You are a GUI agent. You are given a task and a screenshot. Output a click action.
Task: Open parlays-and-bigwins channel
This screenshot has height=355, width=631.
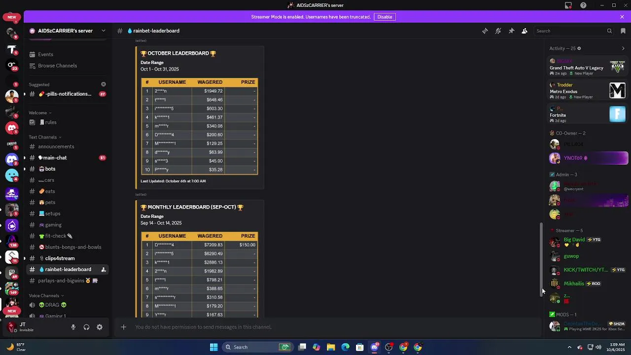click(67, 281)
